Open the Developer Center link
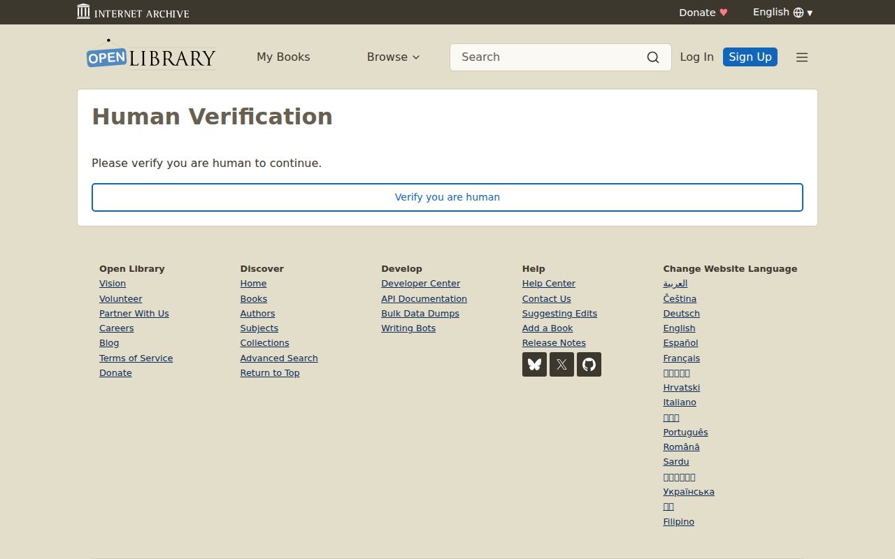 pyautogui.click(x=421, y=284)
